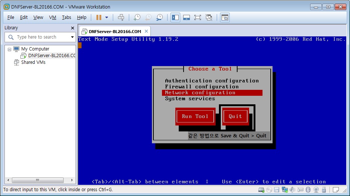Maximize the VMware Workstation window
This screenshot has height=196, width=350.
(328, 7)
